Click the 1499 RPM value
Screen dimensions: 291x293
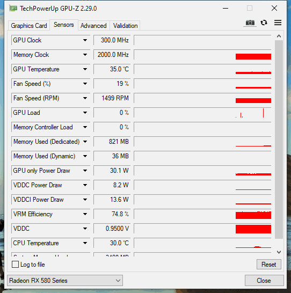[112, 98]
